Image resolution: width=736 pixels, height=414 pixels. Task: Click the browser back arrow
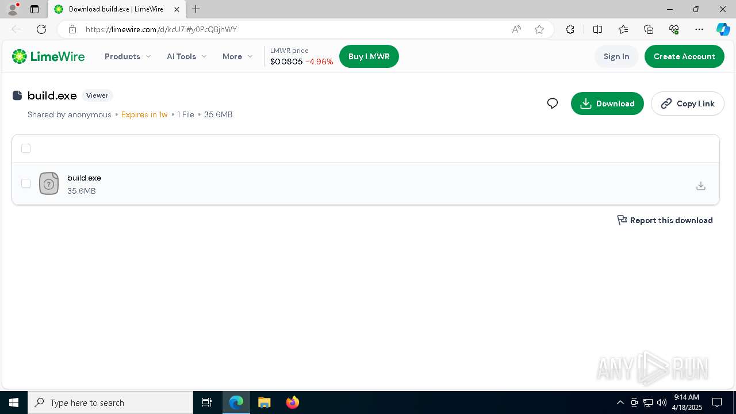coord(16,29)
